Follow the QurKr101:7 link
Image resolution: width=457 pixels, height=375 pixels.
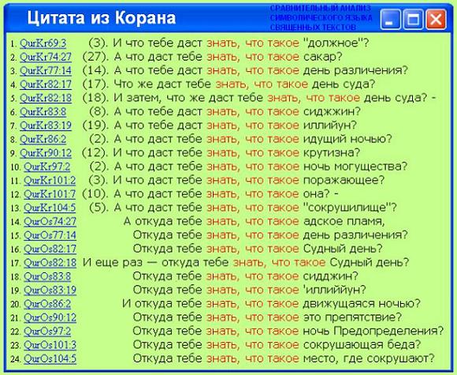50,194
